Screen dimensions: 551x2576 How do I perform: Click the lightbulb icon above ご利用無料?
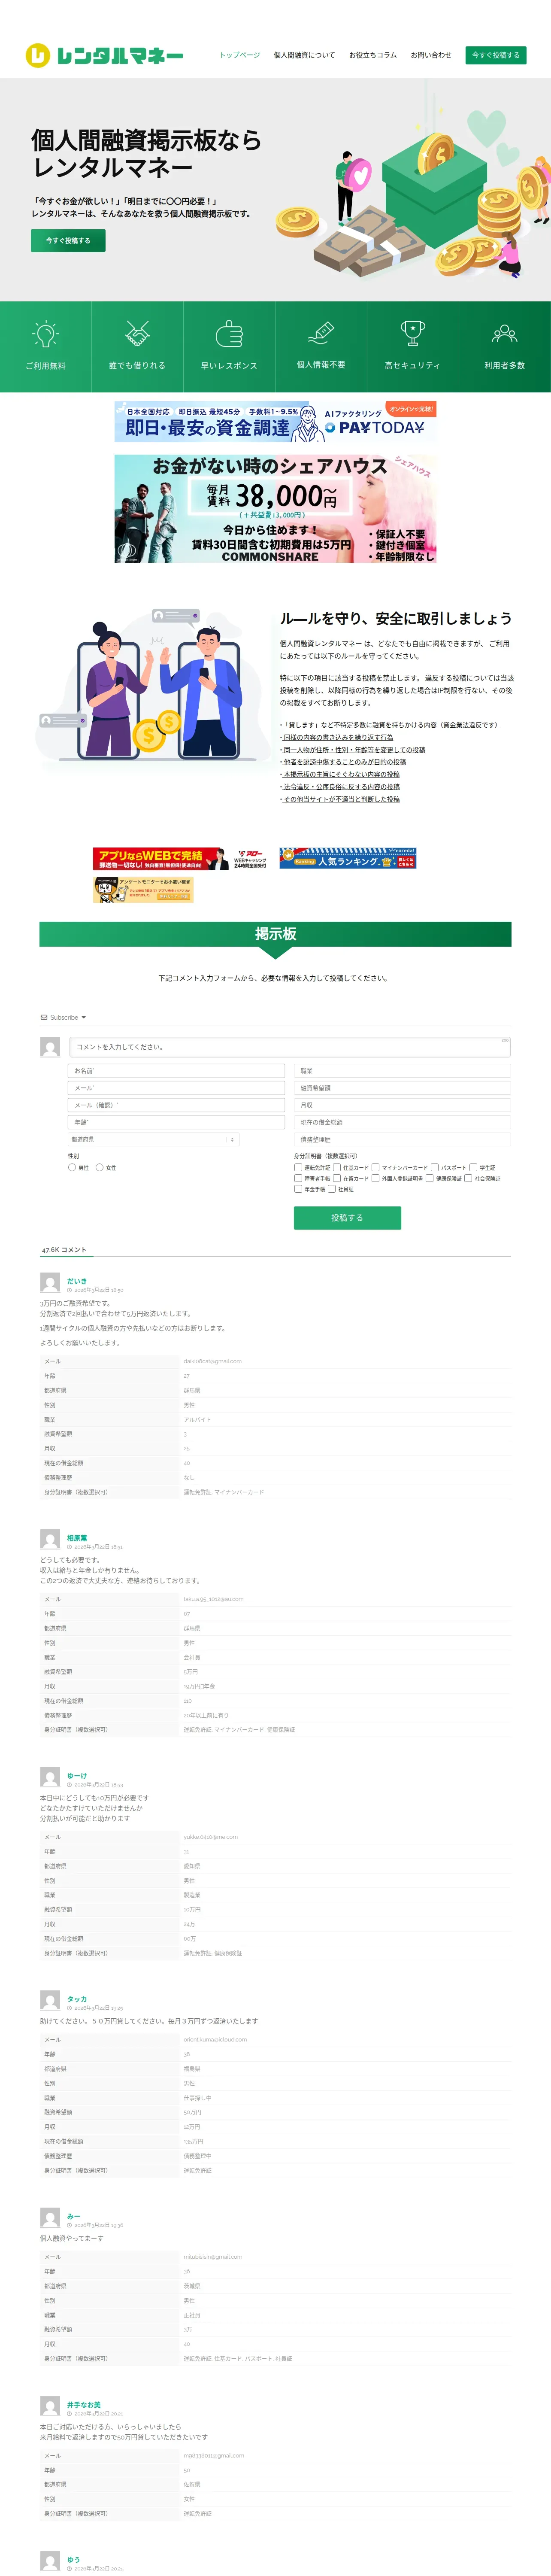[x=45, y=334]
